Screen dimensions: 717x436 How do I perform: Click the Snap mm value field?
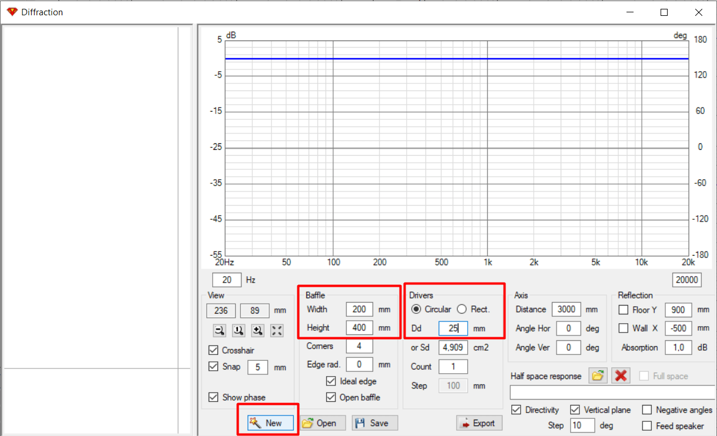pyautogui.click(x=257, y=367)
